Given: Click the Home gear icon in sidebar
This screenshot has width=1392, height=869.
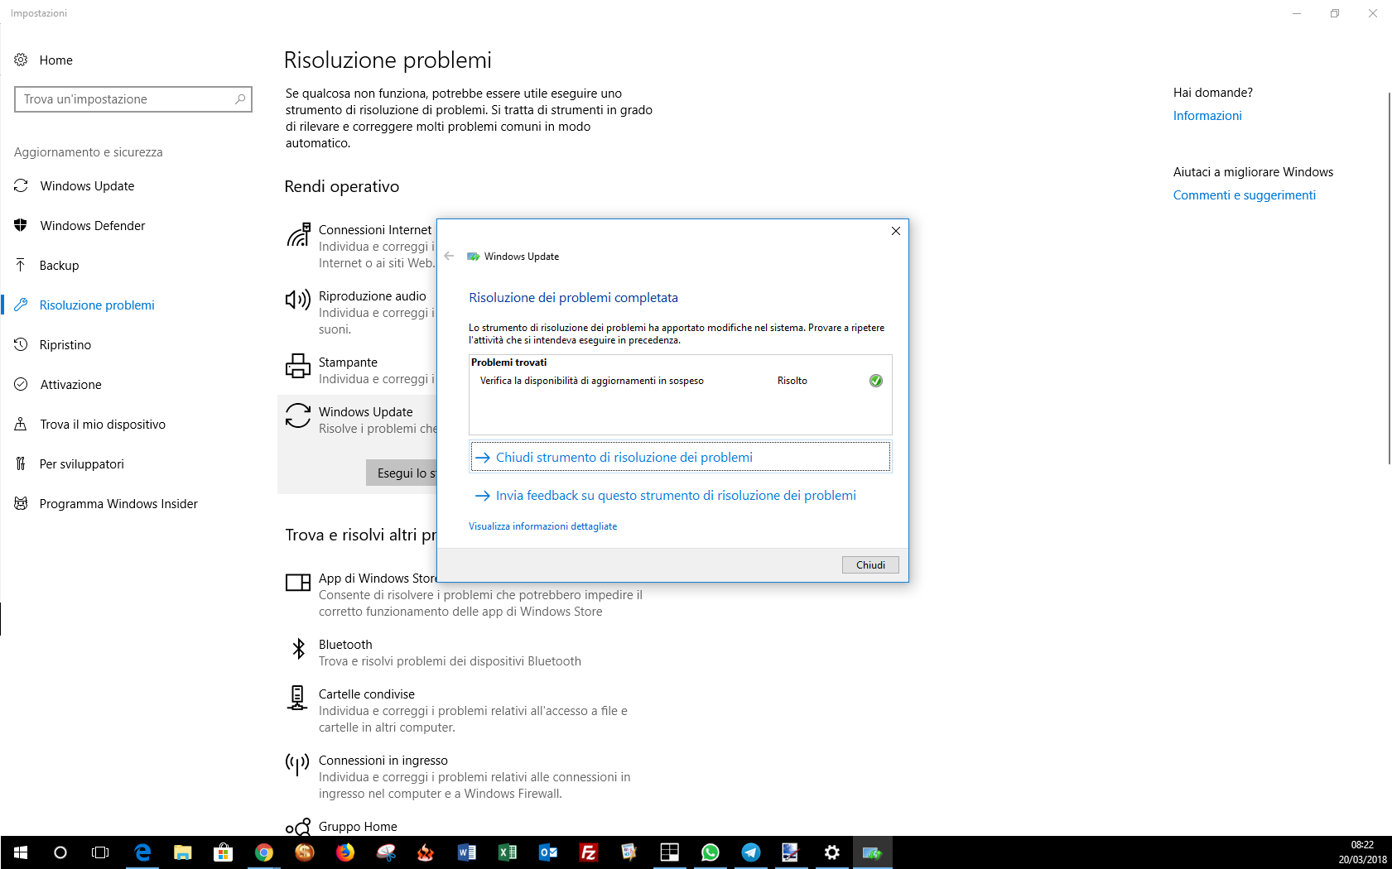Looking at the screenshot, I should pyautogui.click(x=21, y=60).
